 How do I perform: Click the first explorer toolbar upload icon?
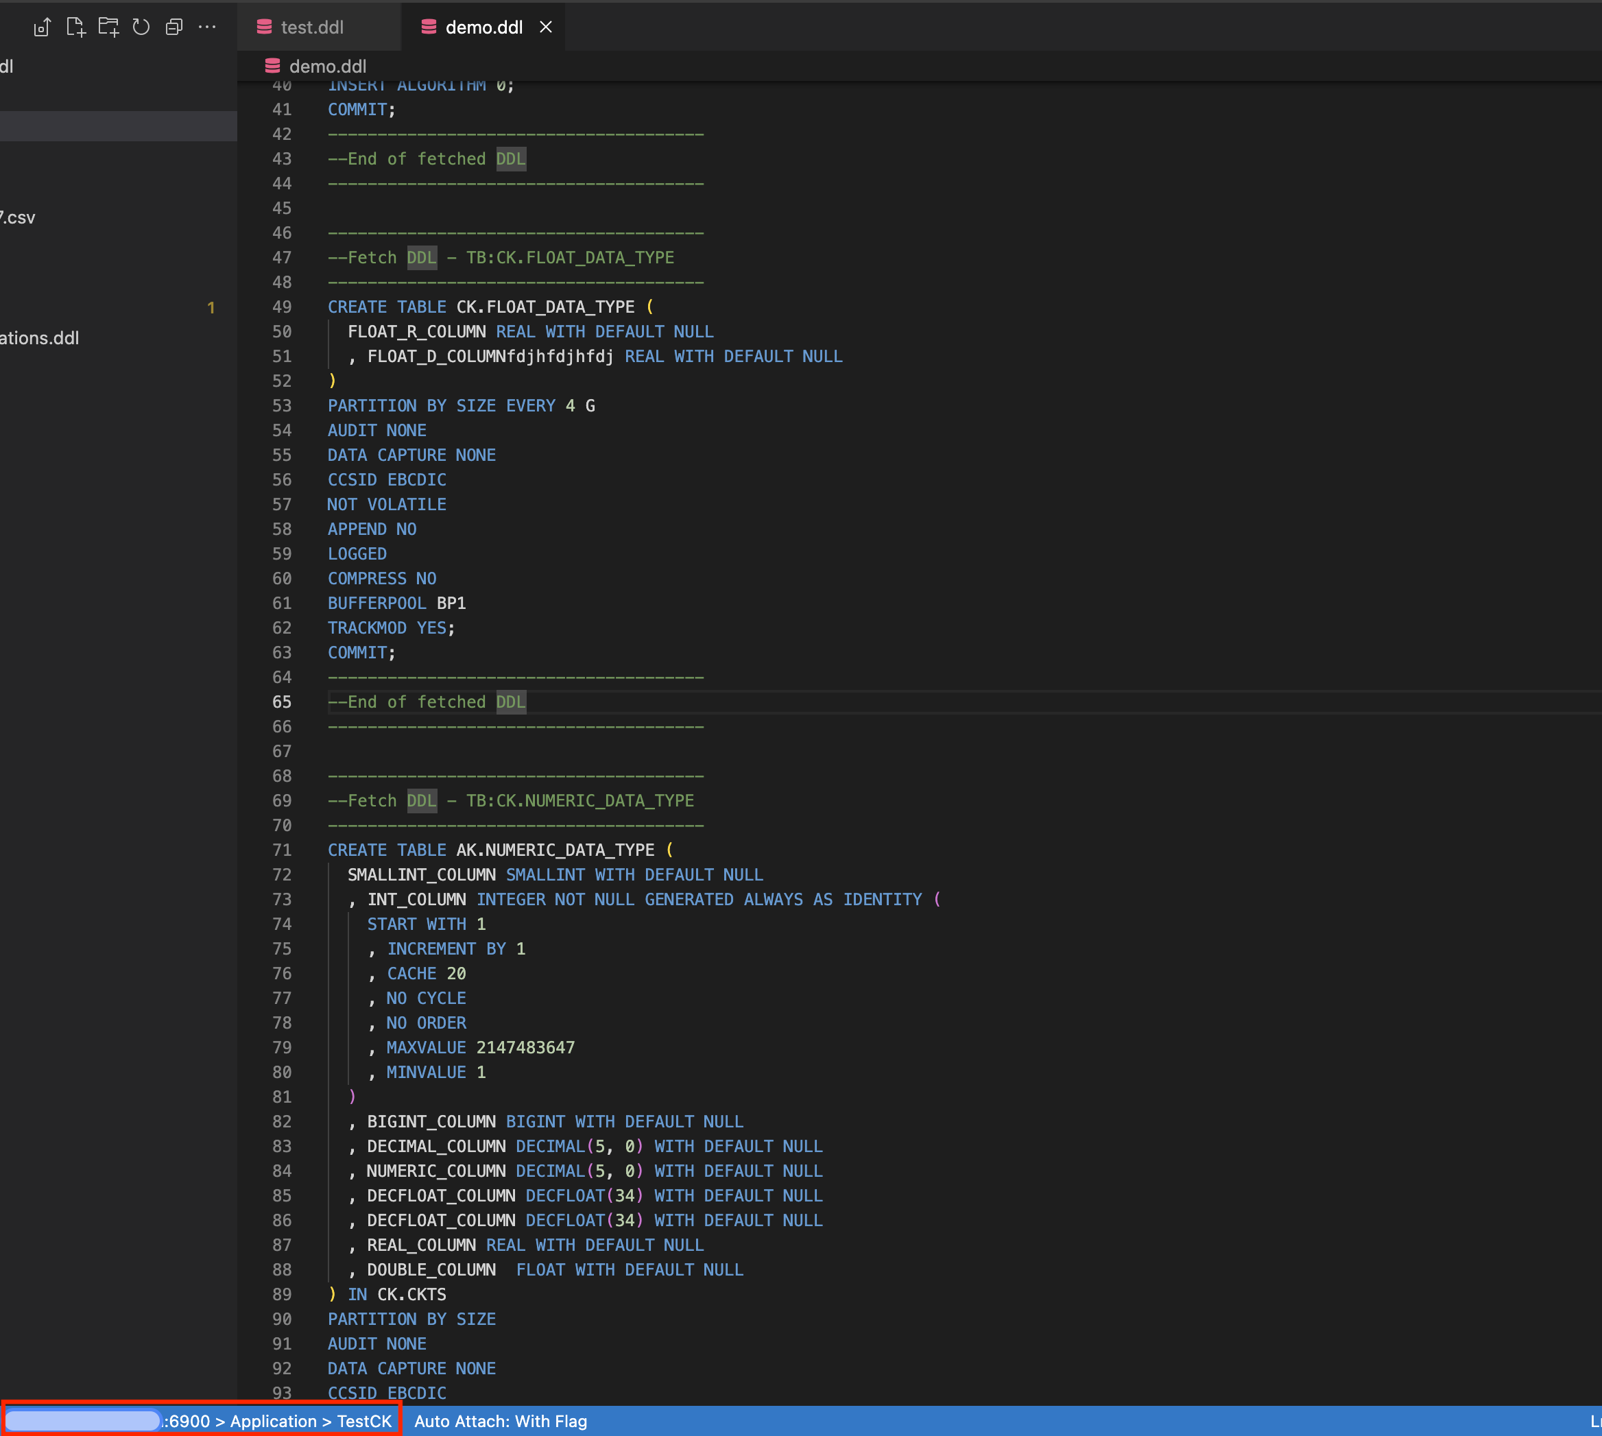coord(42,27)
